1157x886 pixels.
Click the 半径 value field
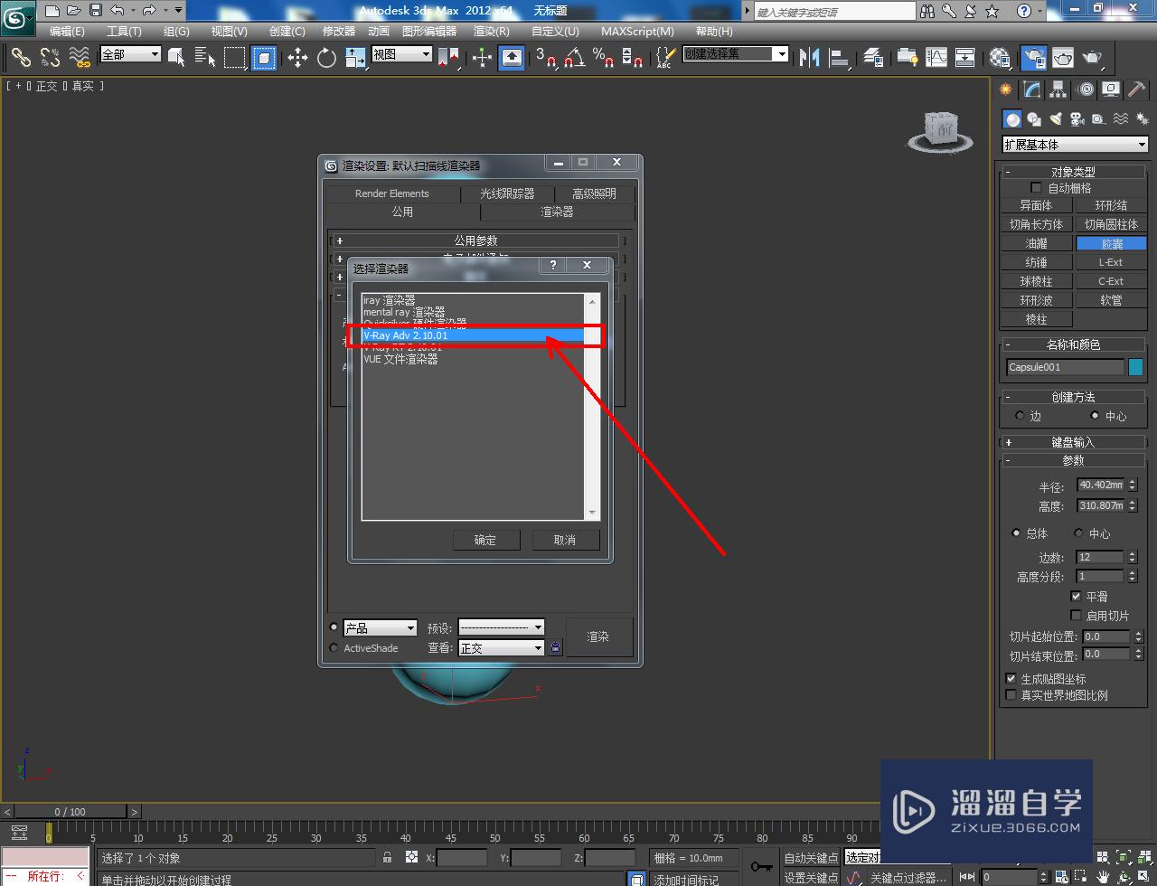pyautogui.click(x=1101, y=485)
